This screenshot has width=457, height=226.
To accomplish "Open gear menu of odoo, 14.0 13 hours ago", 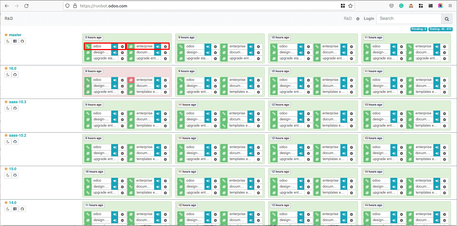I will click(x=308, y=214).
